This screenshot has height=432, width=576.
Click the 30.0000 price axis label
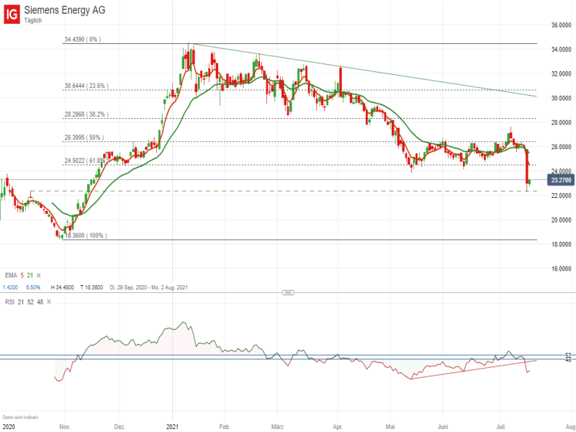click(562, 98)
